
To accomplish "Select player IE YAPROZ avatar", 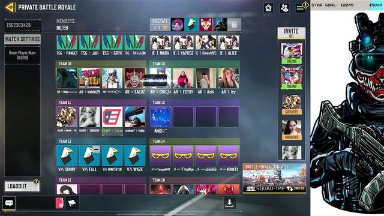I will [183, 43].
